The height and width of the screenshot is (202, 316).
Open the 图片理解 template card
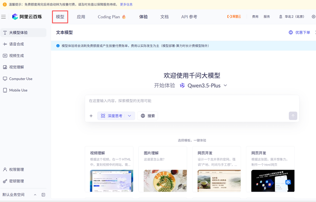click(x=163, y=169)
